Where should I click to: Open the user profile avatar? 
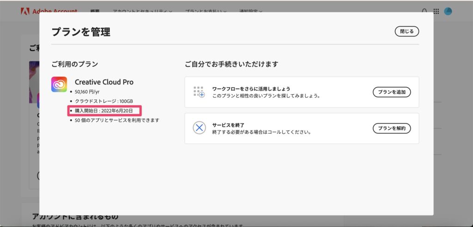[448, 12]
